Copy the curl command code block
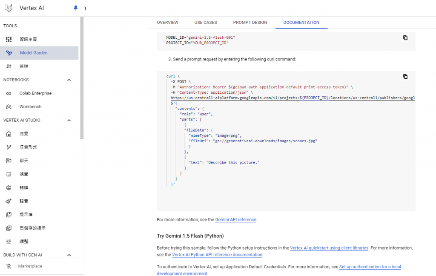 (x=405, y=77)
